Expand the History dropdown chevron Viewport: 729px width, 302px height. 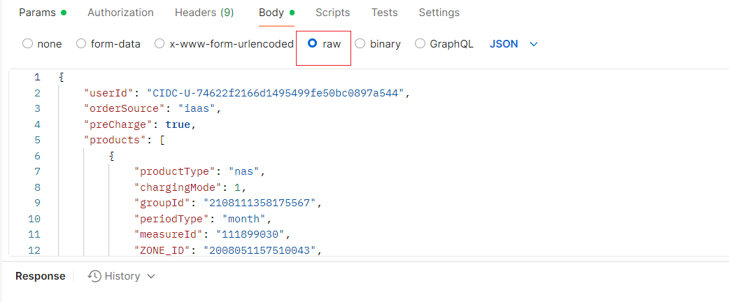click(x=150, y=277)
